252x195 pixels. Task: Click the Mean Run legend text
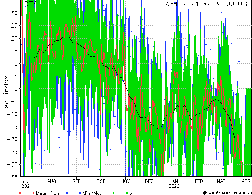(x=47, y=193)
